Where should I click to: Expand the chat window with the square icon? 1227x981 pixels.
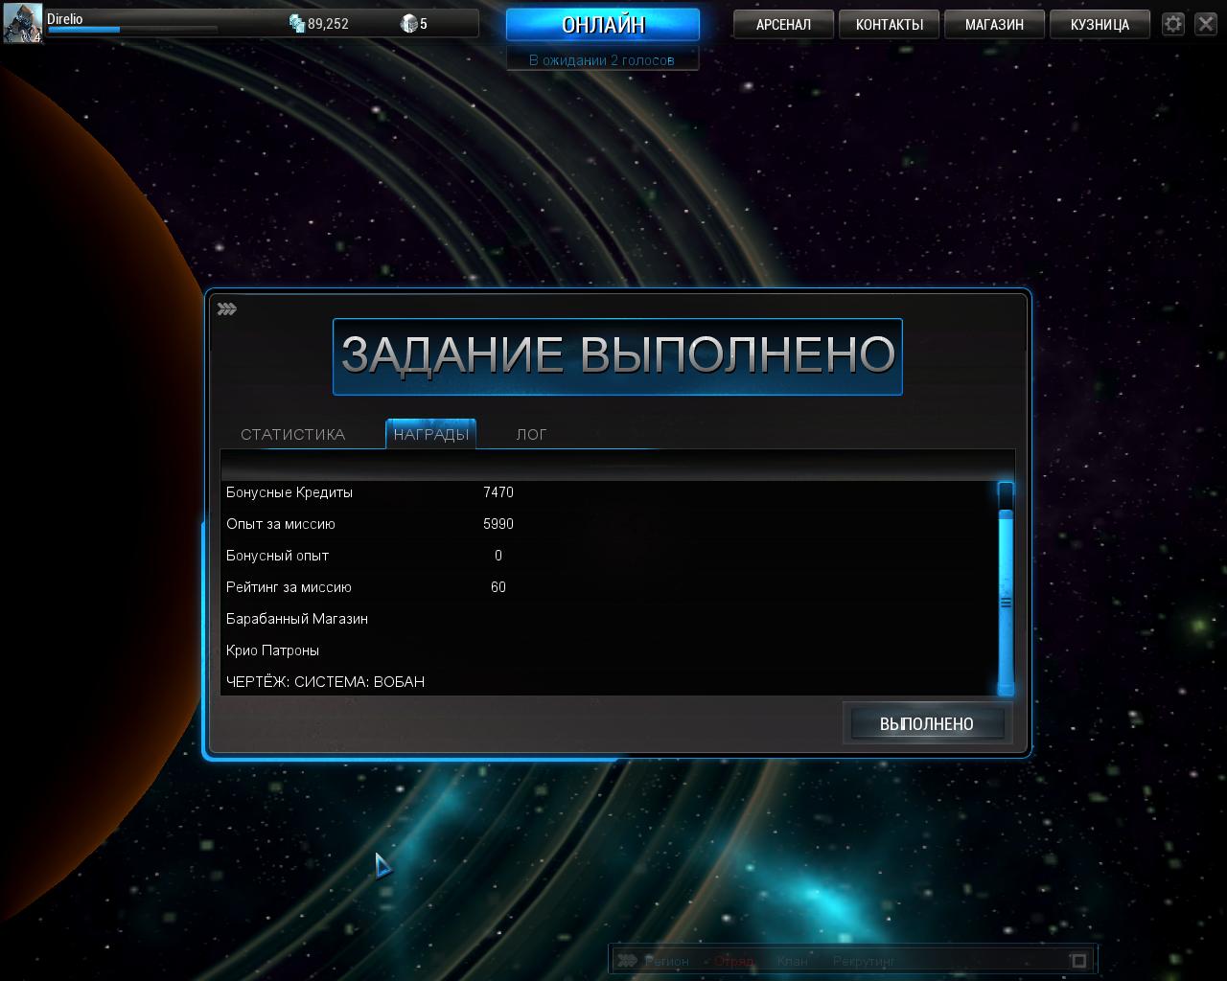(x=1078, y=960)
